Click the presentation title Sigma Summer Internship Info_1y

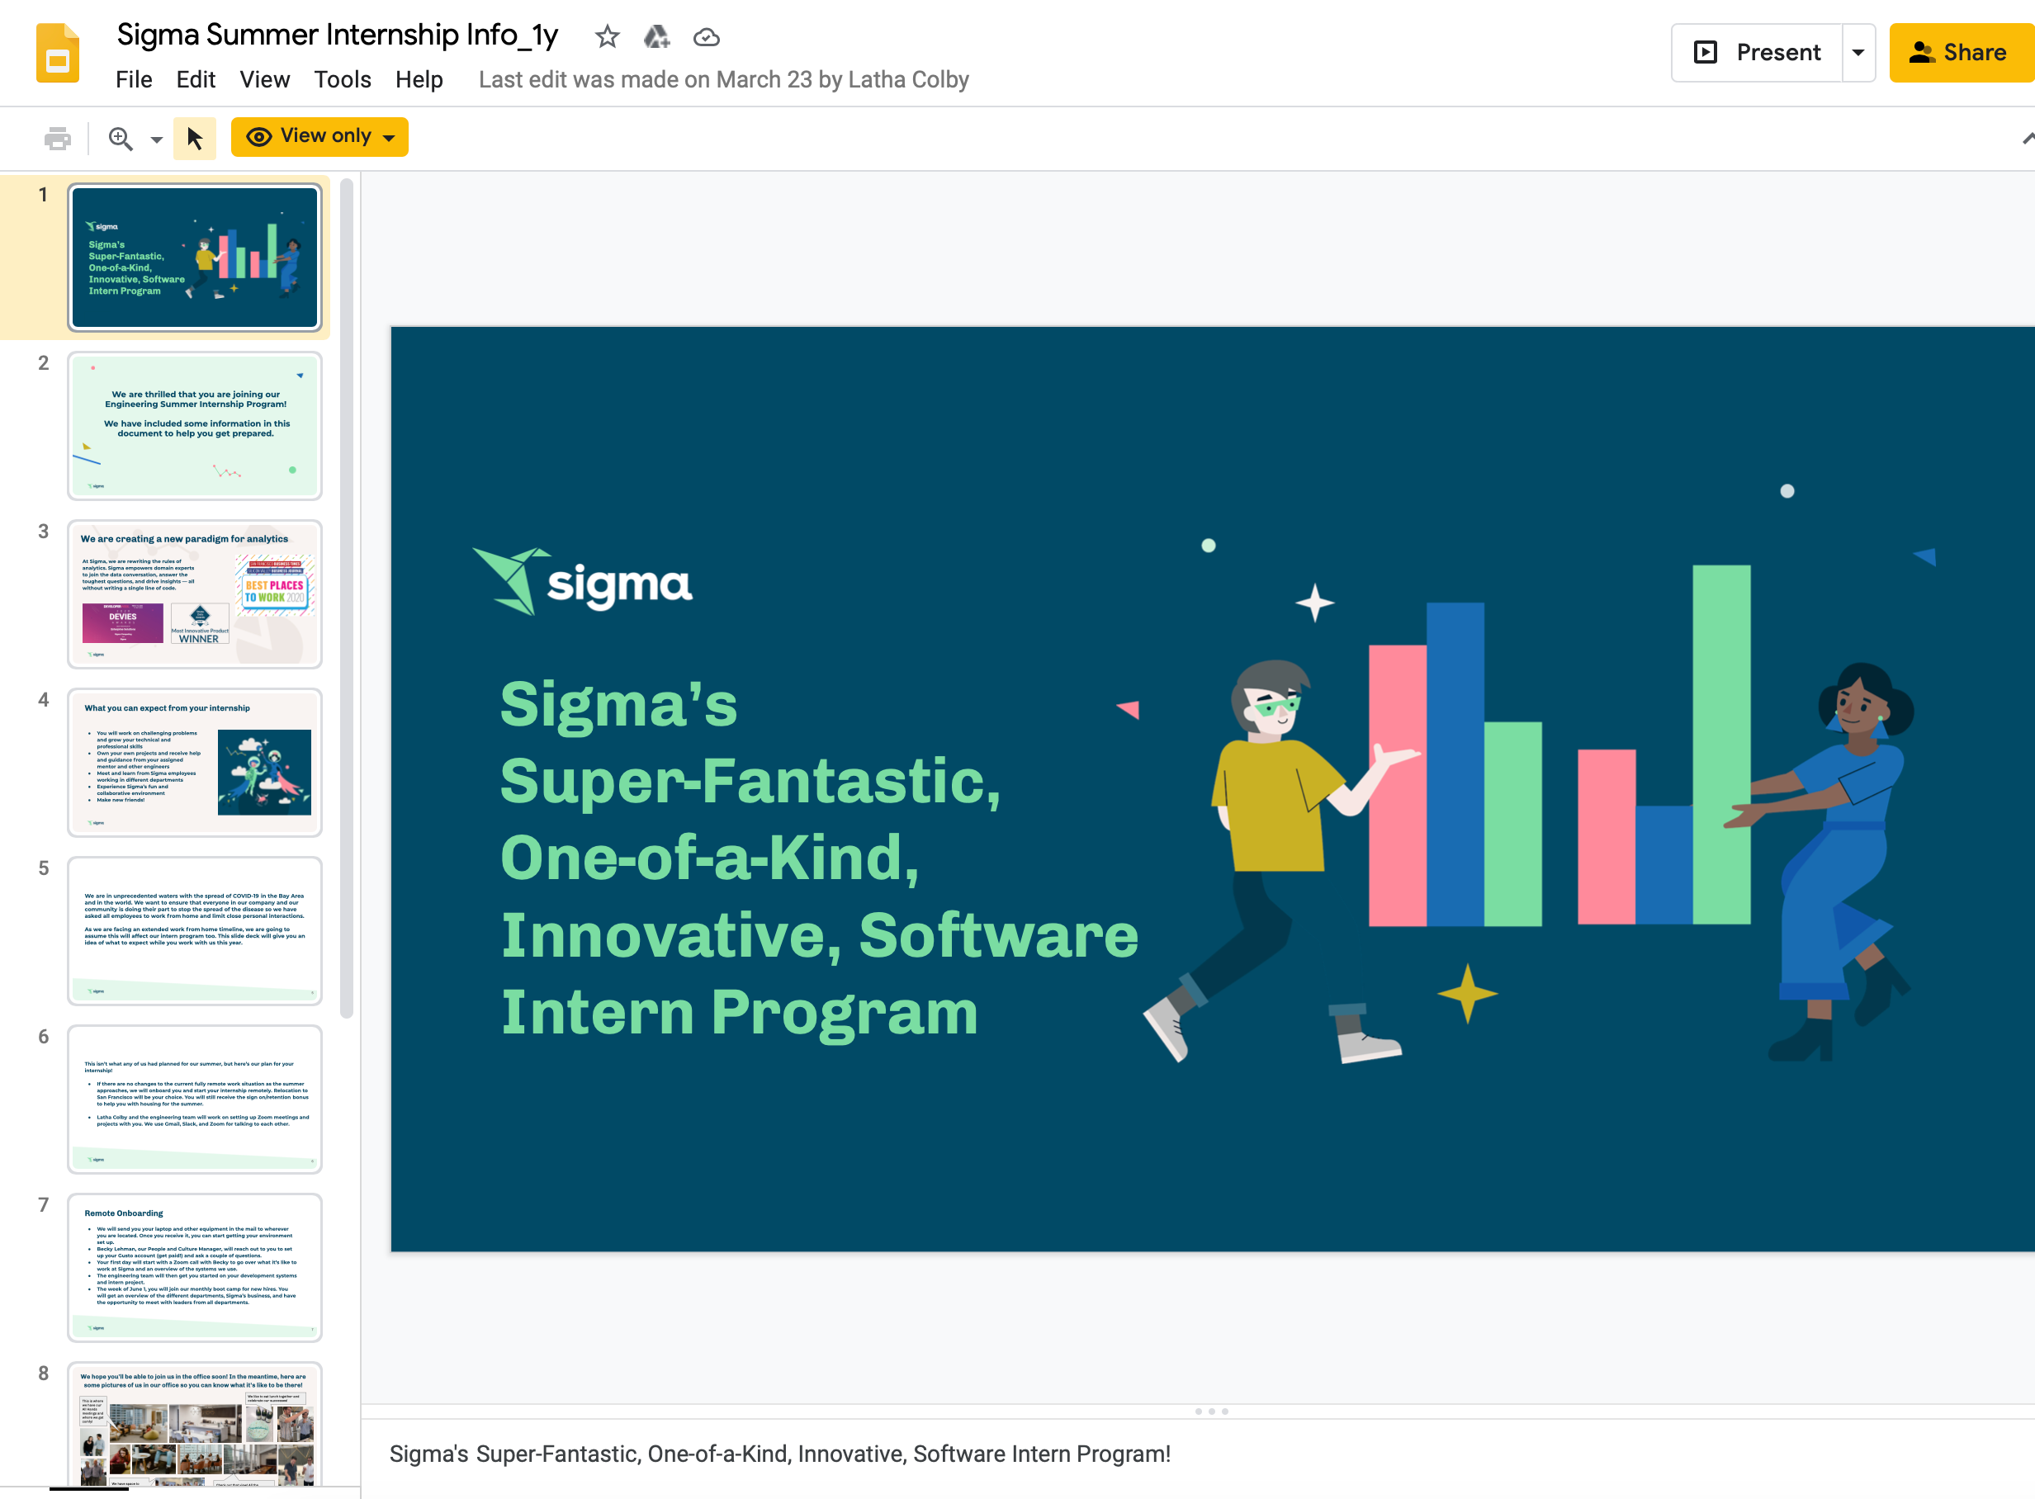[338, 35]
